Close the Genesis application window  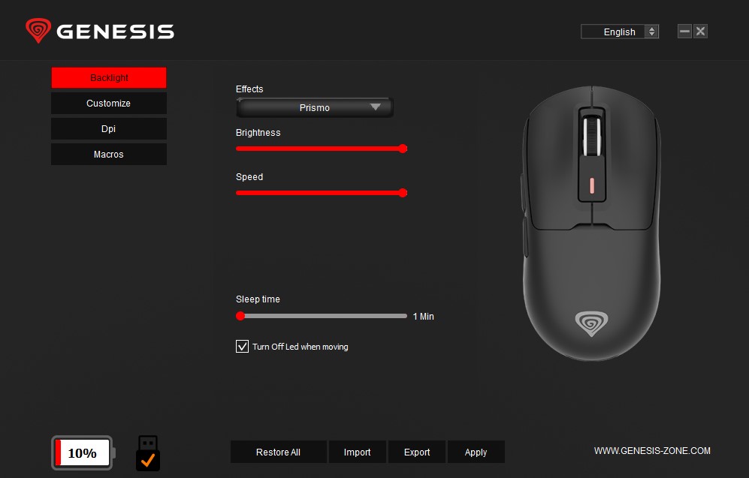(x=700, y=32)
